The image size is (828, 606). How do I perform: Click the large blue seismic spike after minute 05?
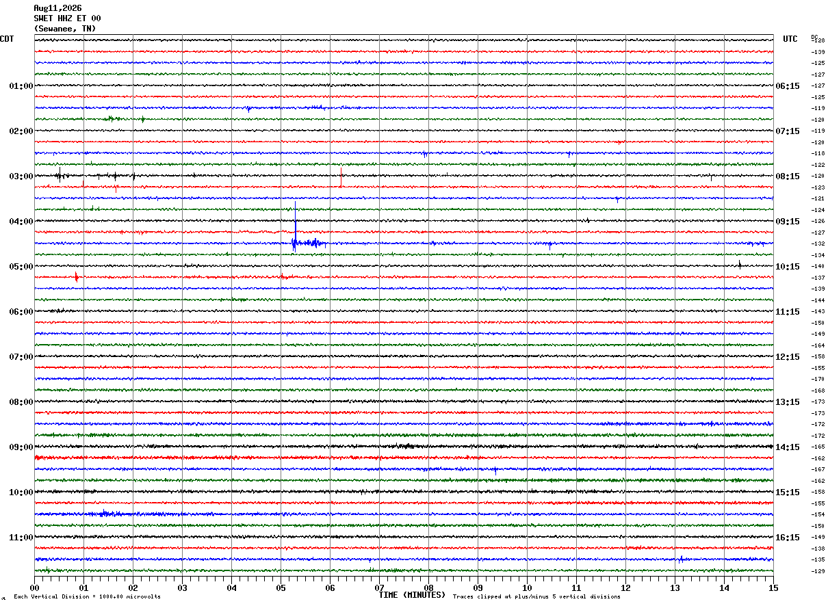click(x=295, y=229)
